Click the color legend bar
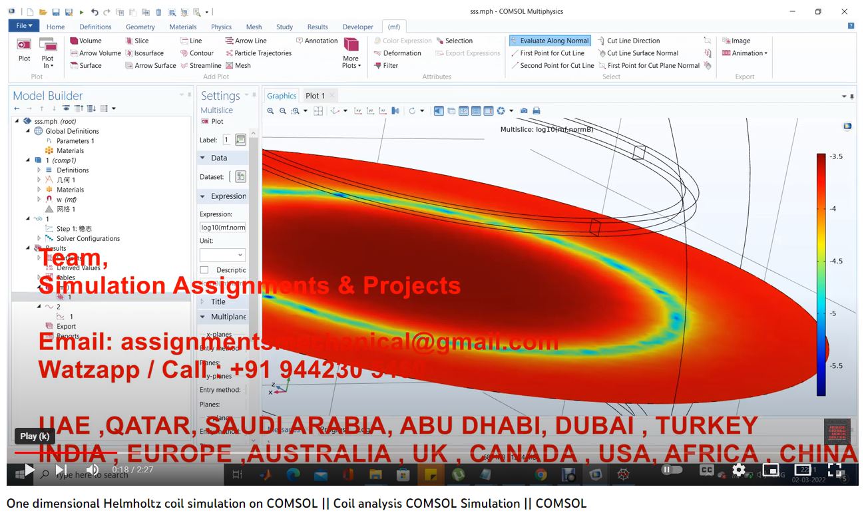Image resolution: width=864 pixels, height=517 pixels. point(821,275)
